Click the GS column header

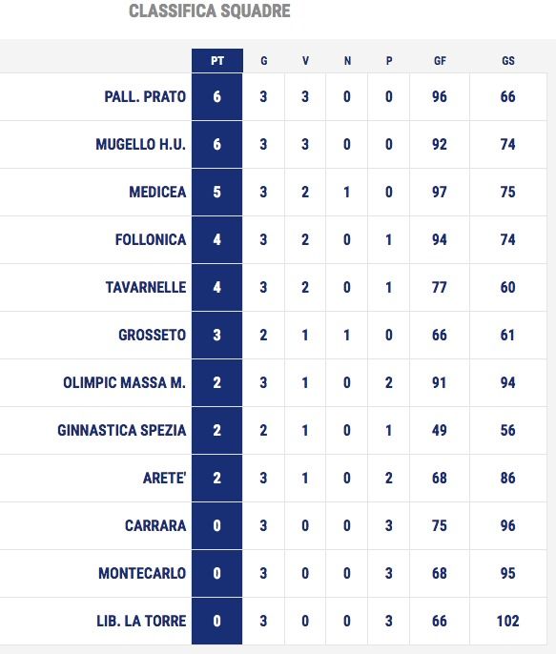point(507,61)
